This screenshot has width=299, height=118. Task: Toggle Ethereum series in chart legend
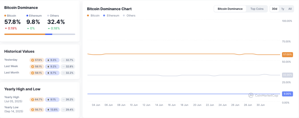[111, 16]
